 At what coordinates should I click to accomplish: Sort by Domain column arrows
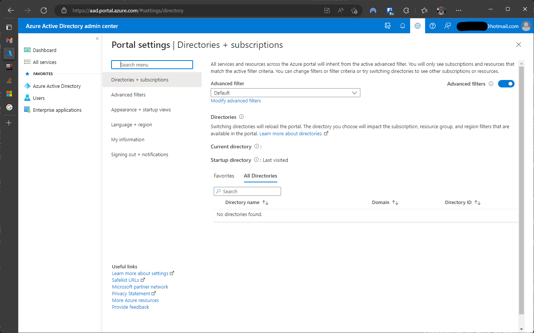click(x=395, y=202)
